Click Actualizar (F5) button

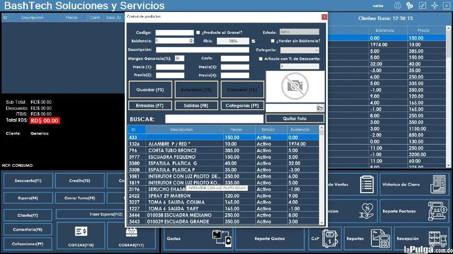click(x=196, y=90)
